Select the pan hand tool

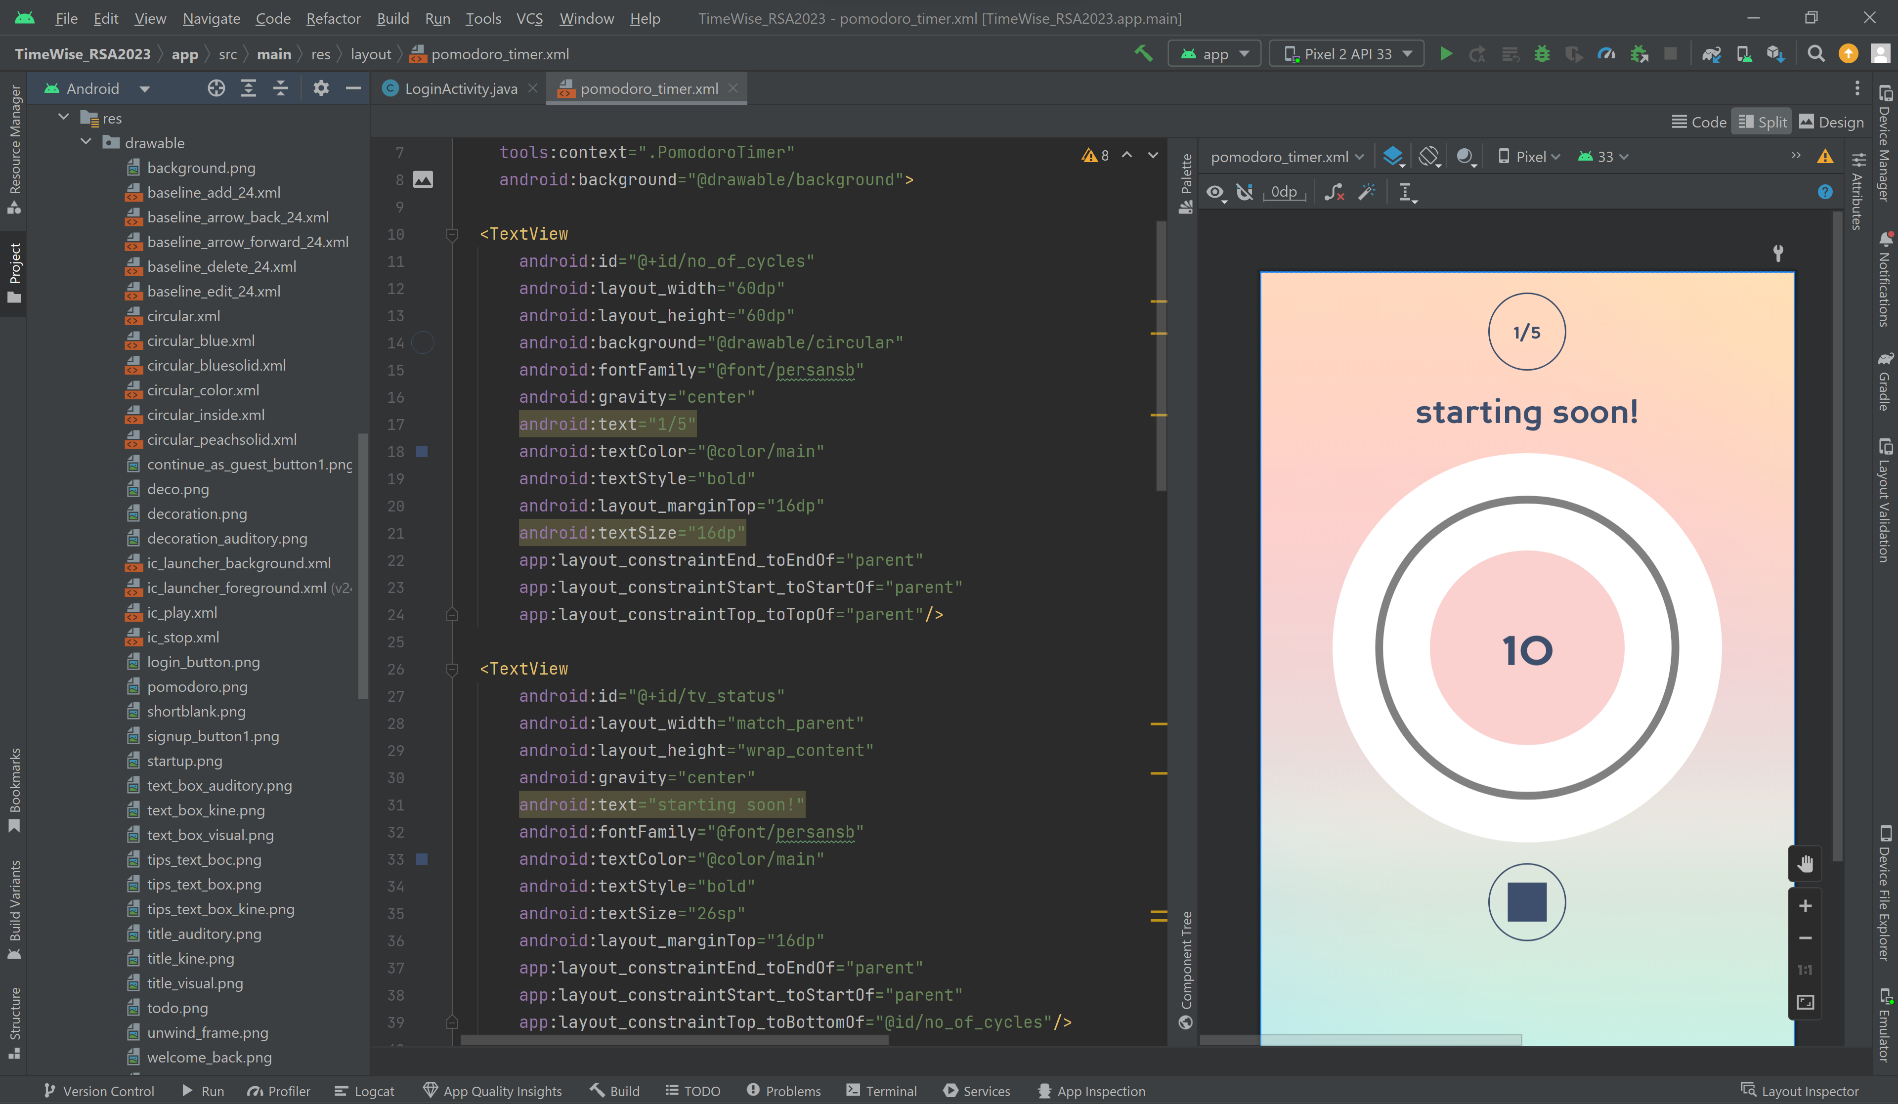coord(1805,863)
